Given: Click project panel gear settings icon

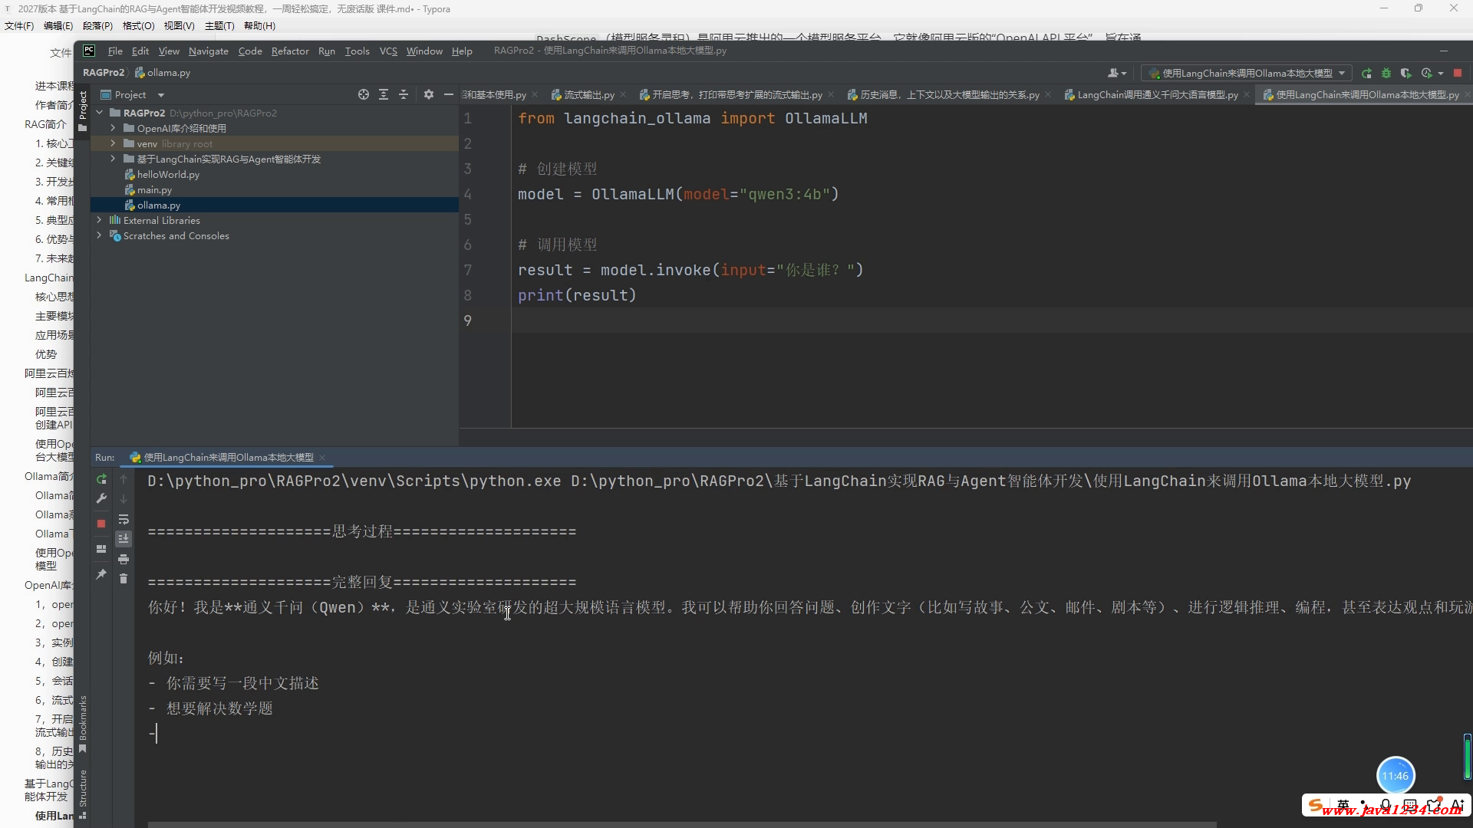Looking at the screenshot, I should click(429, 94).
